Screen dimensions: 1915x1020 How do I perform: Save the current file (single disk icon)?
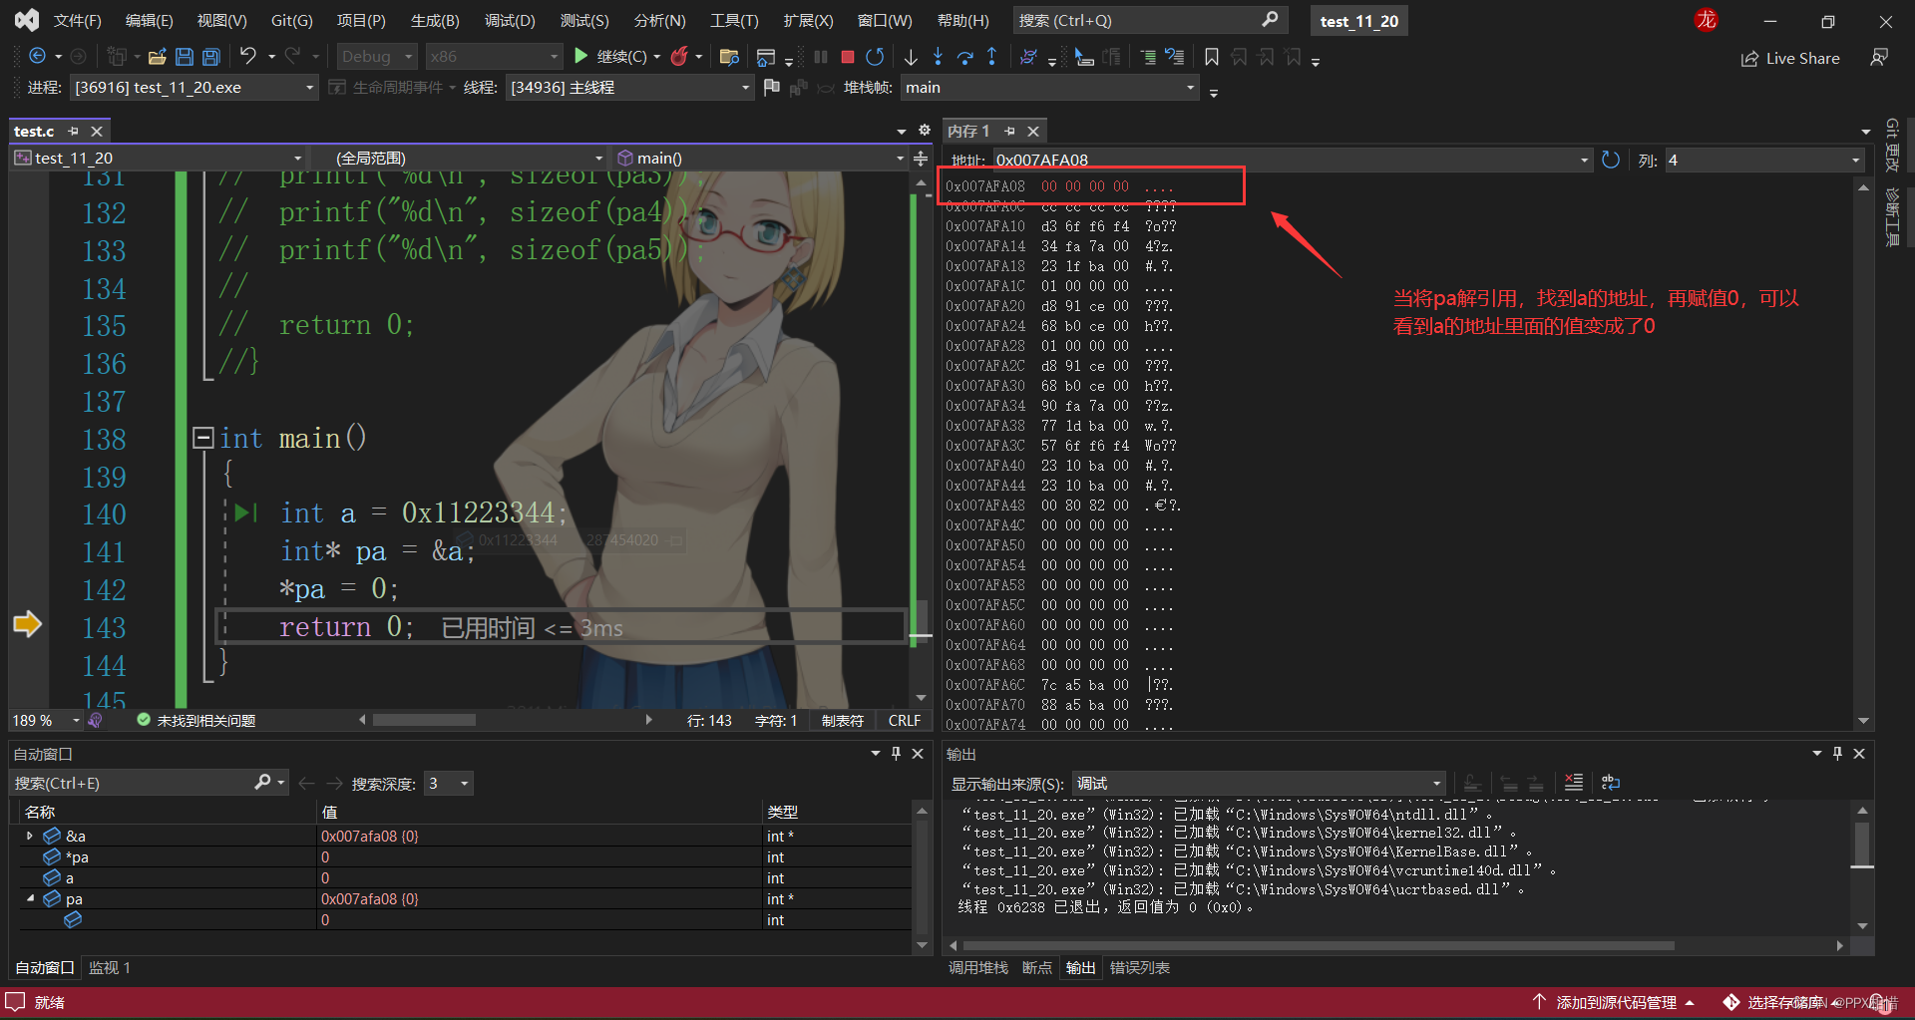[185, 57]
